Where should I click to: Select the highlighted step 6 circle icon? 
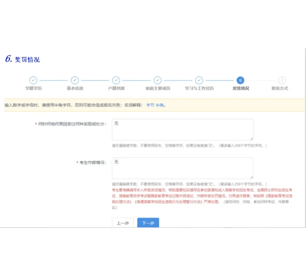pos(240,81)
